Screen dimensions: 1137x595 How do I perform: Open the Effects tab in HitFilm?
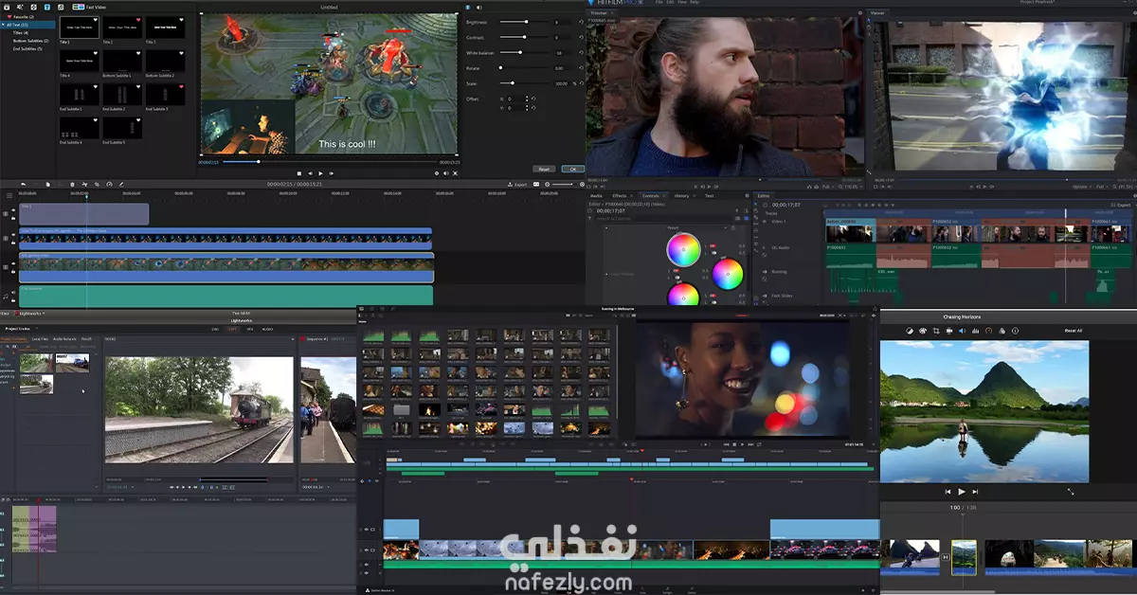[x=620, y=195]
